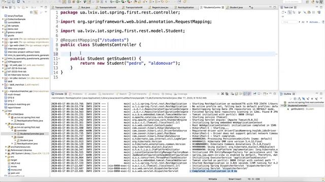Image resolution: width=325 pixels, height=182 pixels.
Task: Switch to Student.java editor tab
Action: [x=235, y=8]
